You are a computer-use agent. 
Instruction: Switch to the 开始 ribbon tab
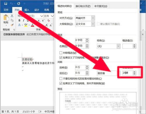(x=17, y=10)
